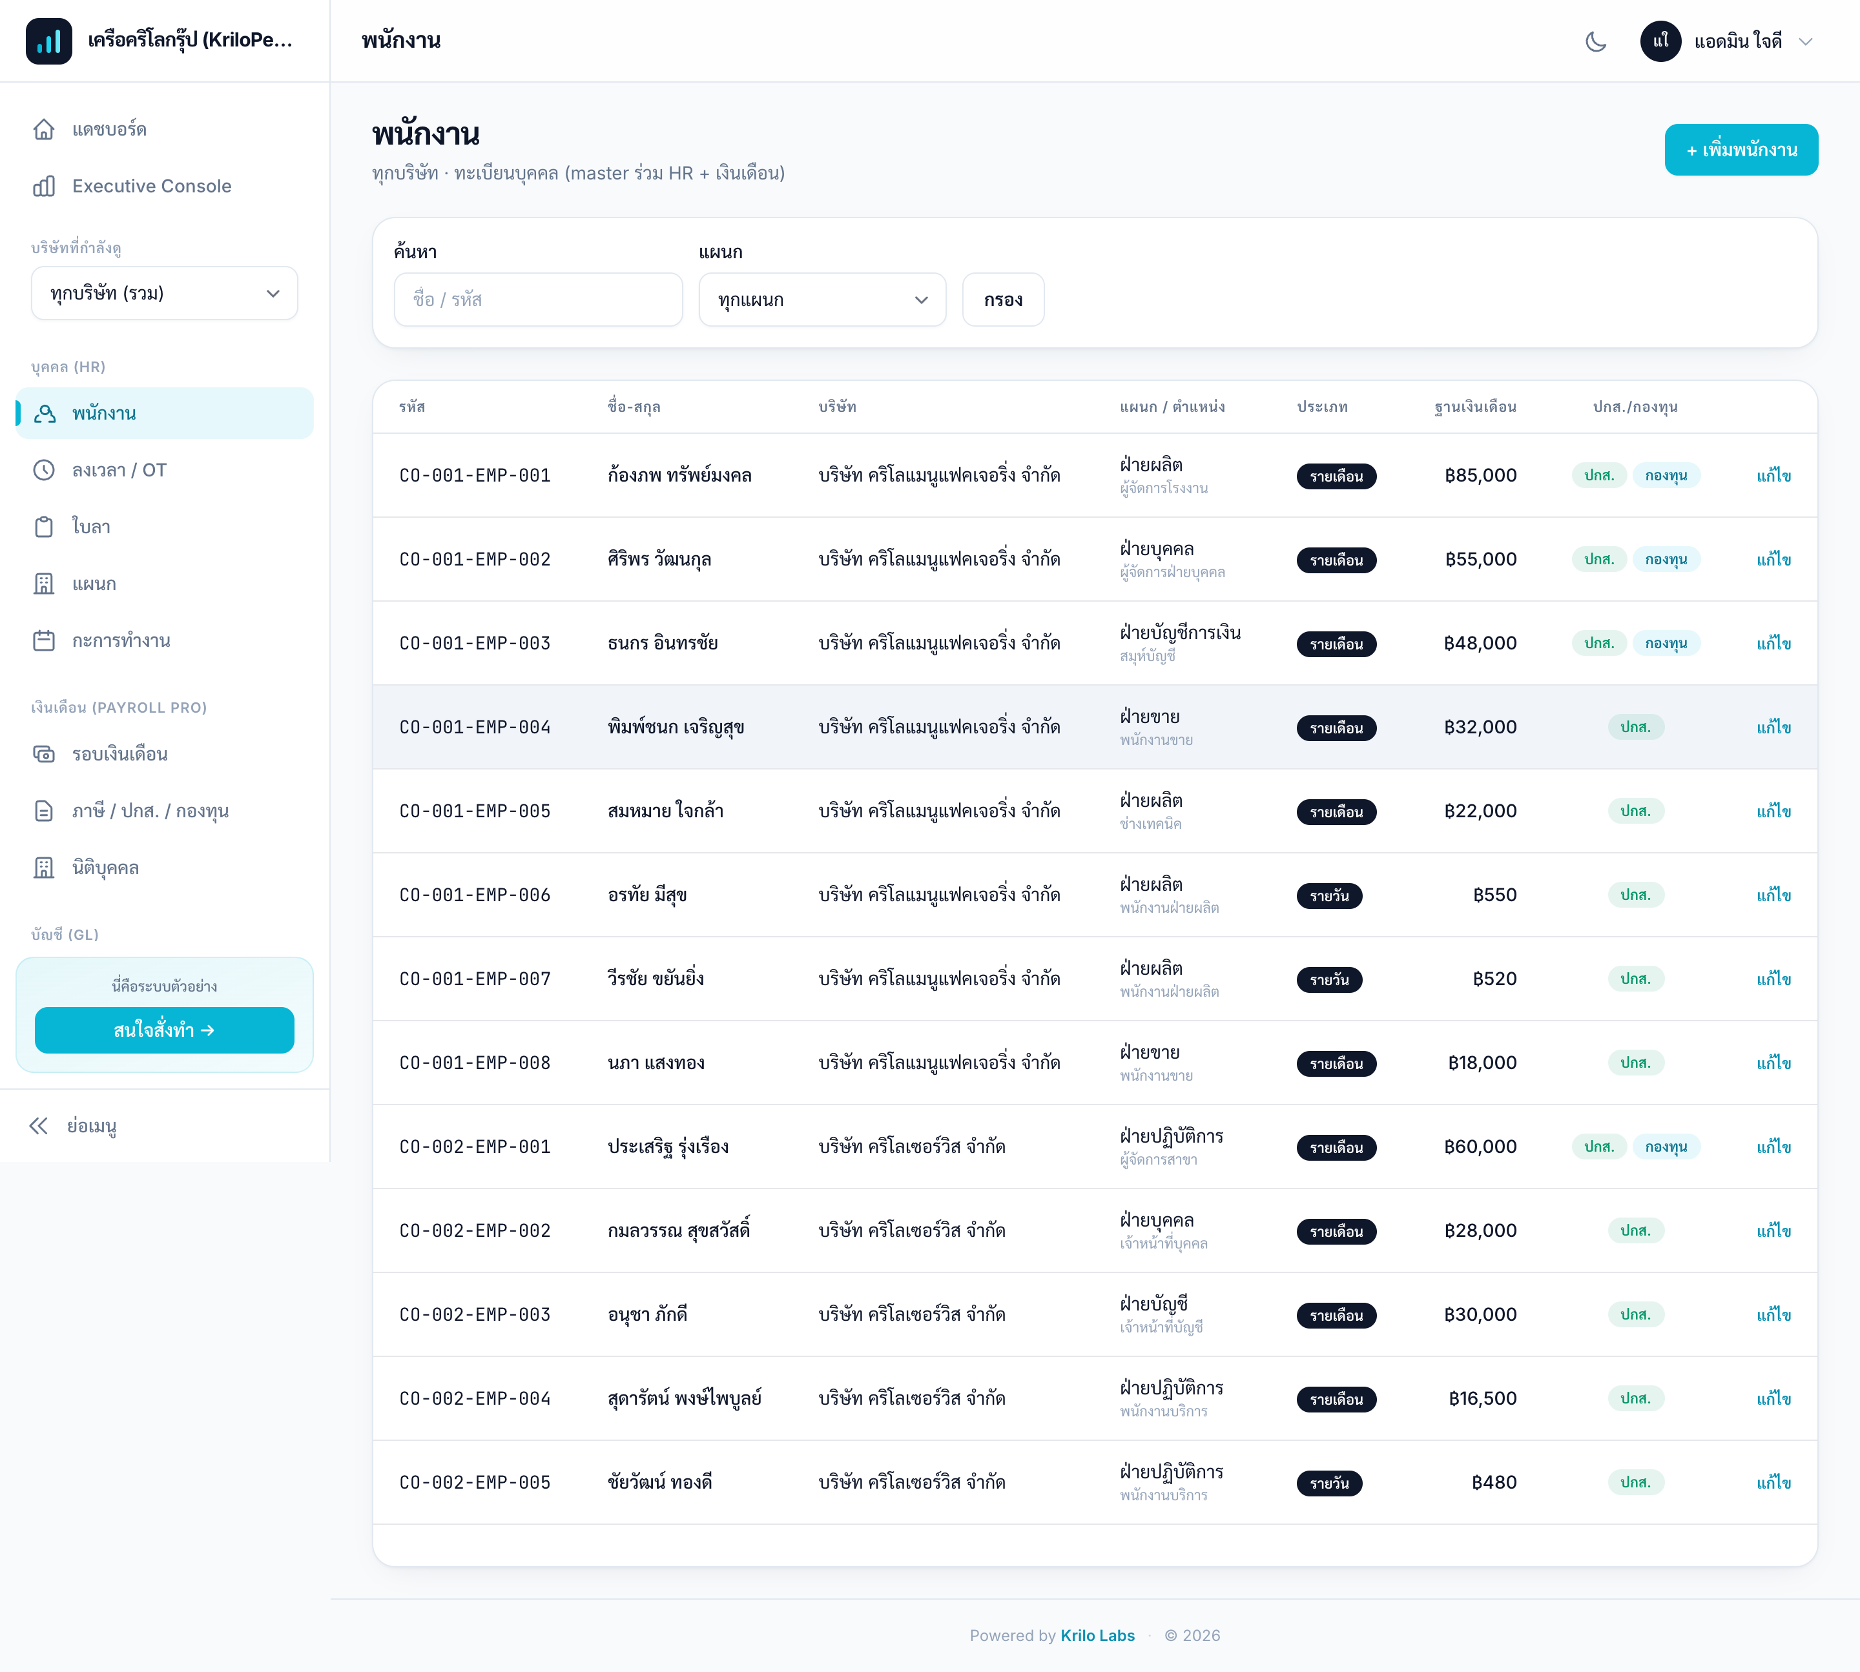
Task: Go to ลงเวลา / OT clock icon
Action: pos(44,471)
